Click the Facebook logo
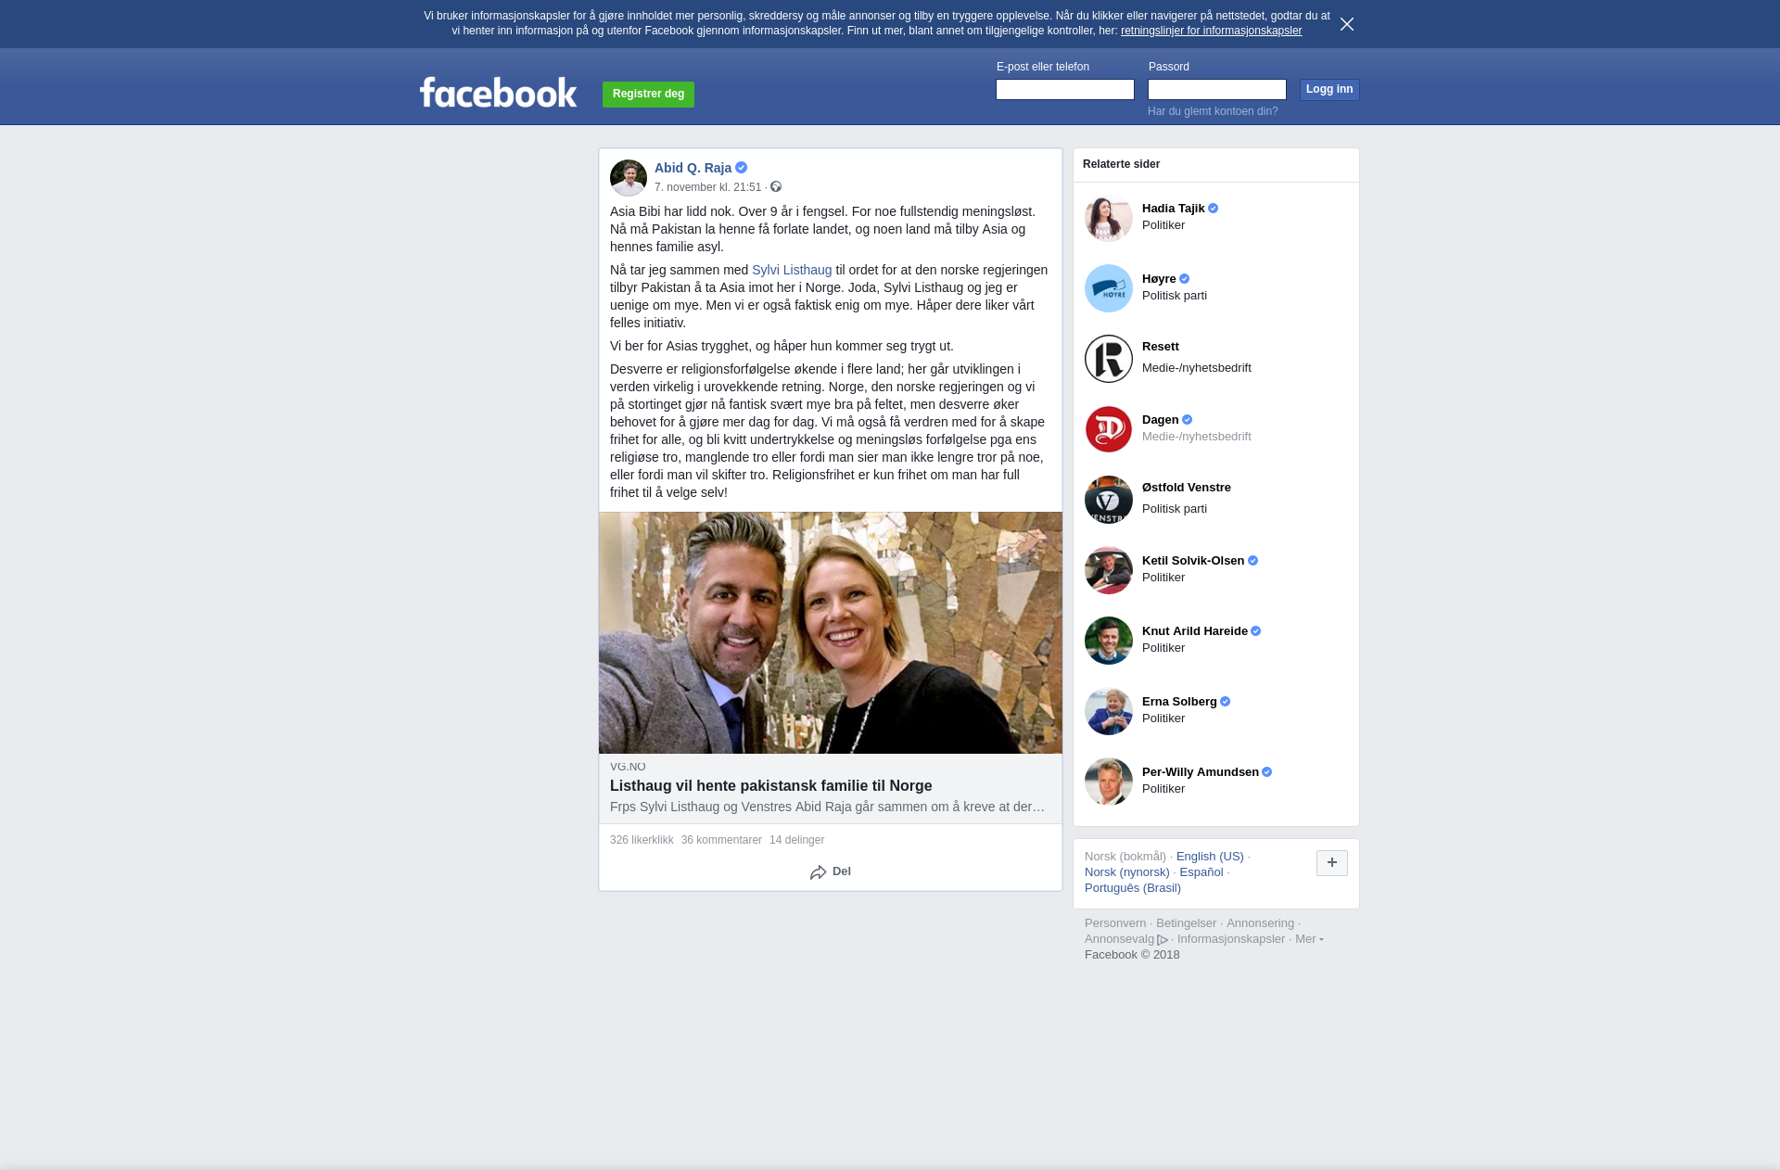Viewport: 1780px width, 1170px height. click(x=498, y=93)
